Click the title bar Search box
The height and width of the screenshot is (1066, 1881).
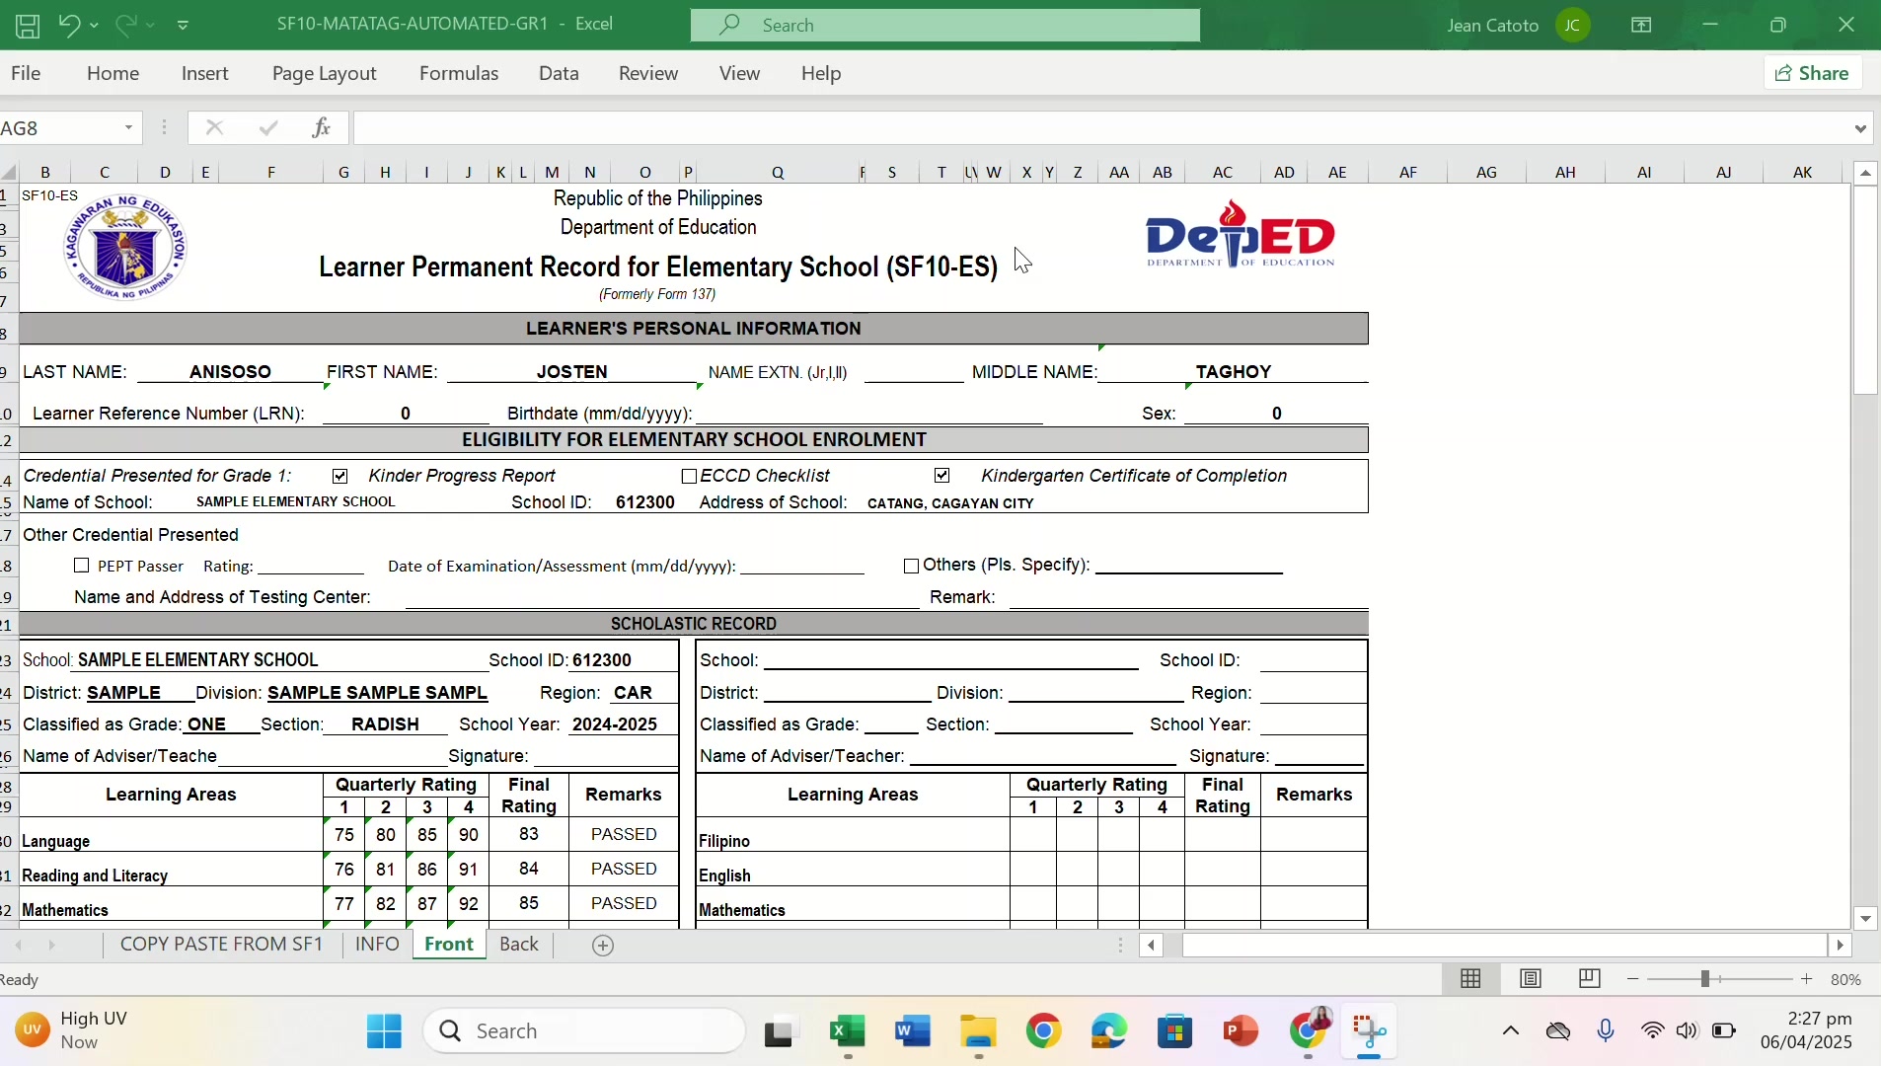[945, 25]
